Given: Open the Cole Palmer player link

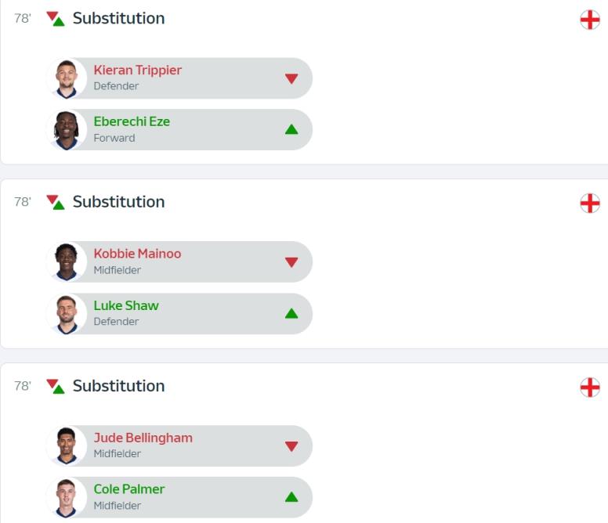Looking at the screenshot, I should (x=129, y=489).
